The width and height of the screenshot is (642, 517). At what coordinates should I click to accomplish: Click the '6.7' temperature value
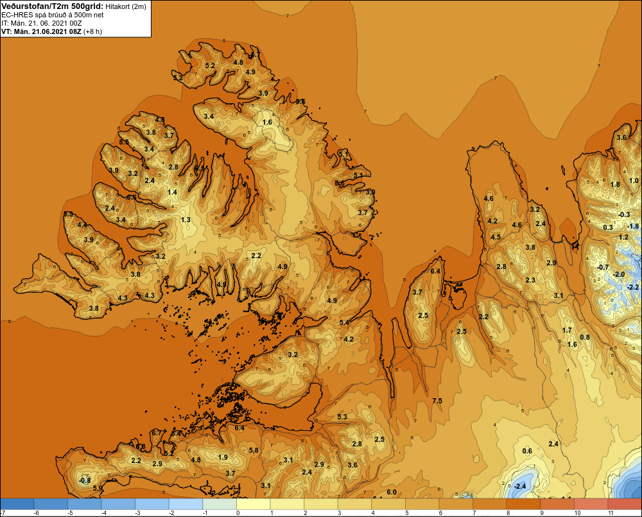[x=157, y=433]
